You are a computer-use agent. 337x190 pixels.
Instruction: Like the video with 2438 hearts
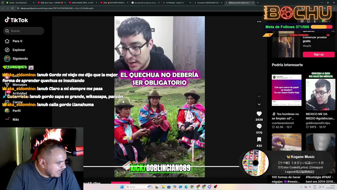point(259,114)
